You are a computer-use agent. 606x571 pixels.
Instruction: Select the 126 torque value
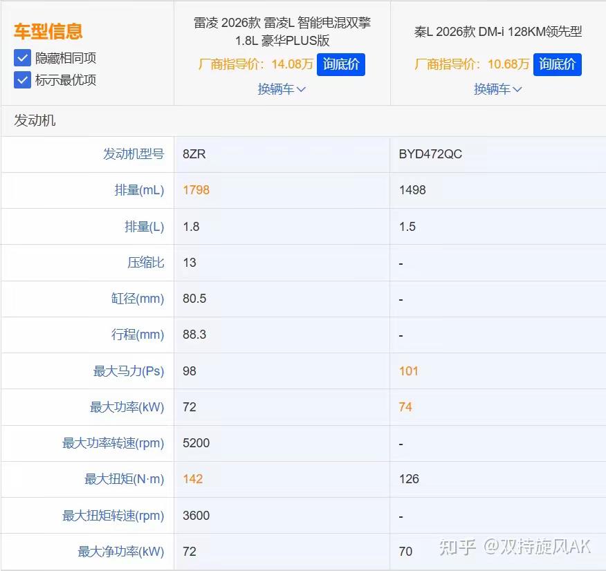coord(409,479)
